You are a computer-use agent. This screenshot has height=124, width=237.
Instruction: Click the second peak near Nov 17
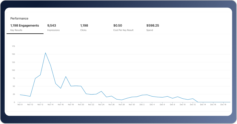(66, 77)
